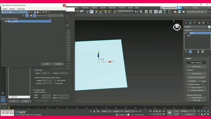Open the project path dropdown in toolbar

coord(196,12)
